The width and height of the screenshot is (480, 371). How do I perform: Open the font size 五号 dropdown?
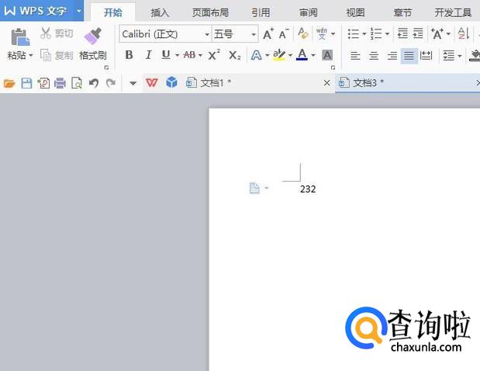253,34
